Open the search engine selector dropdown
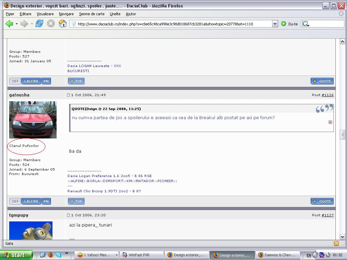The height and width of the screenshot is (260, 347). 305,24
